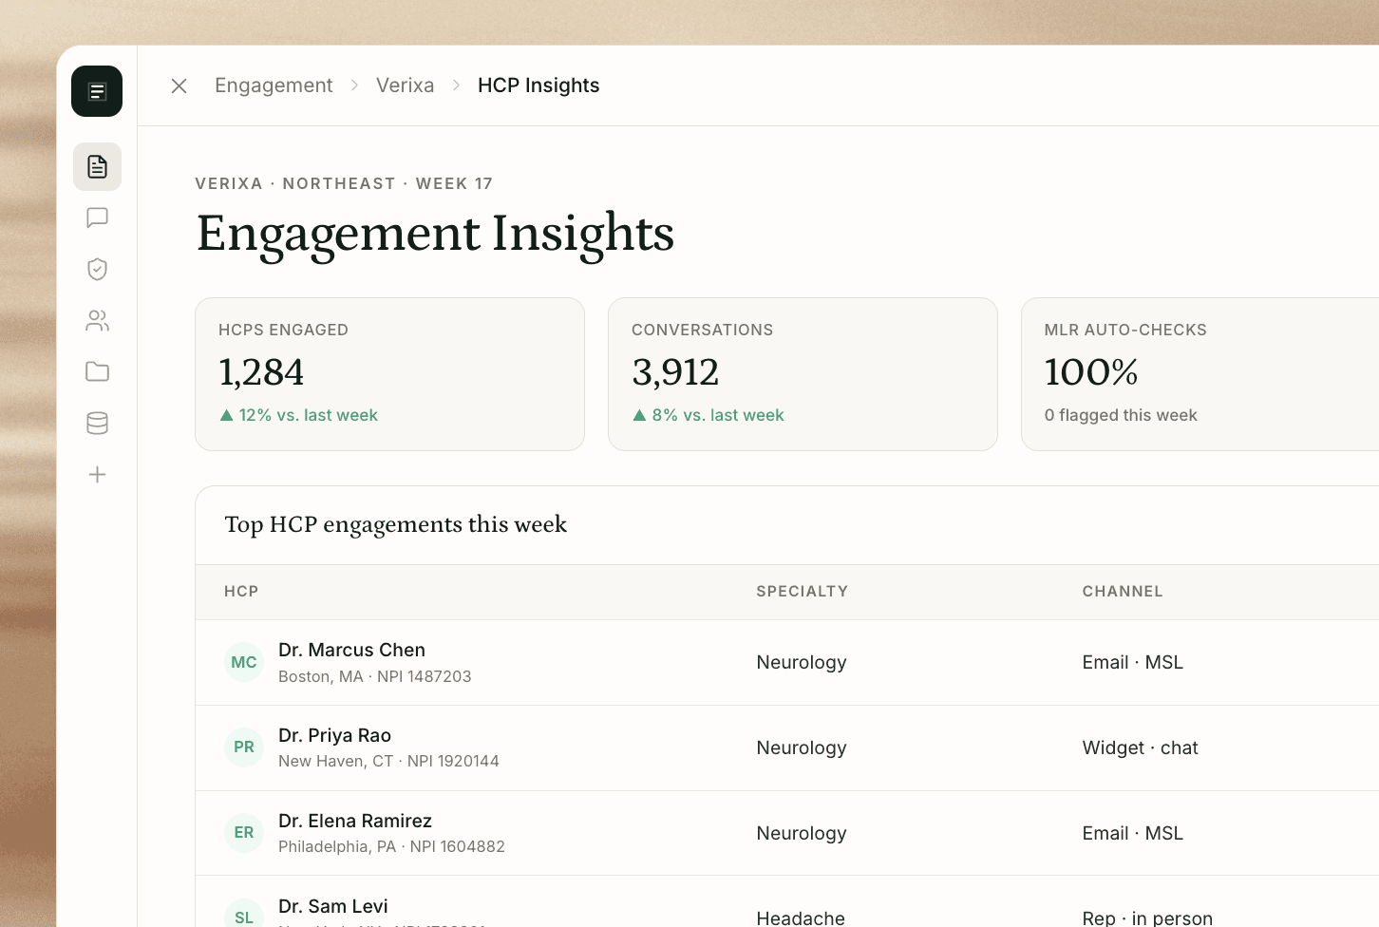The width and height of the screenshot is (1379, 927).
Task: Click the Specialty column header
Action: point(803,591)
